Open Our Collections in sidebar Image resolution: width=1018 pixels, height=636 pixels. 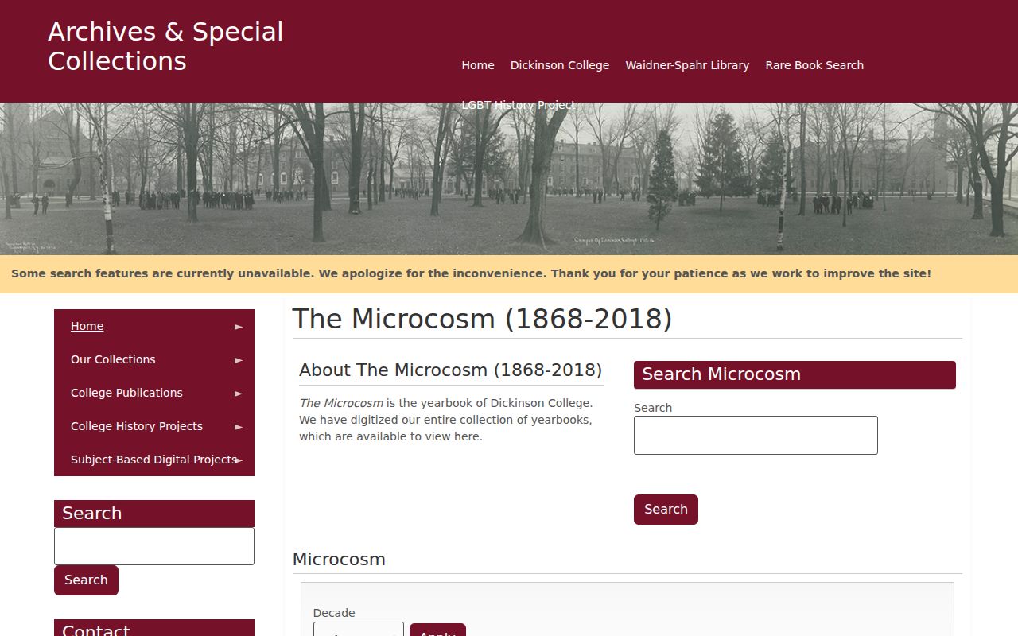click(x=113, y=359)
